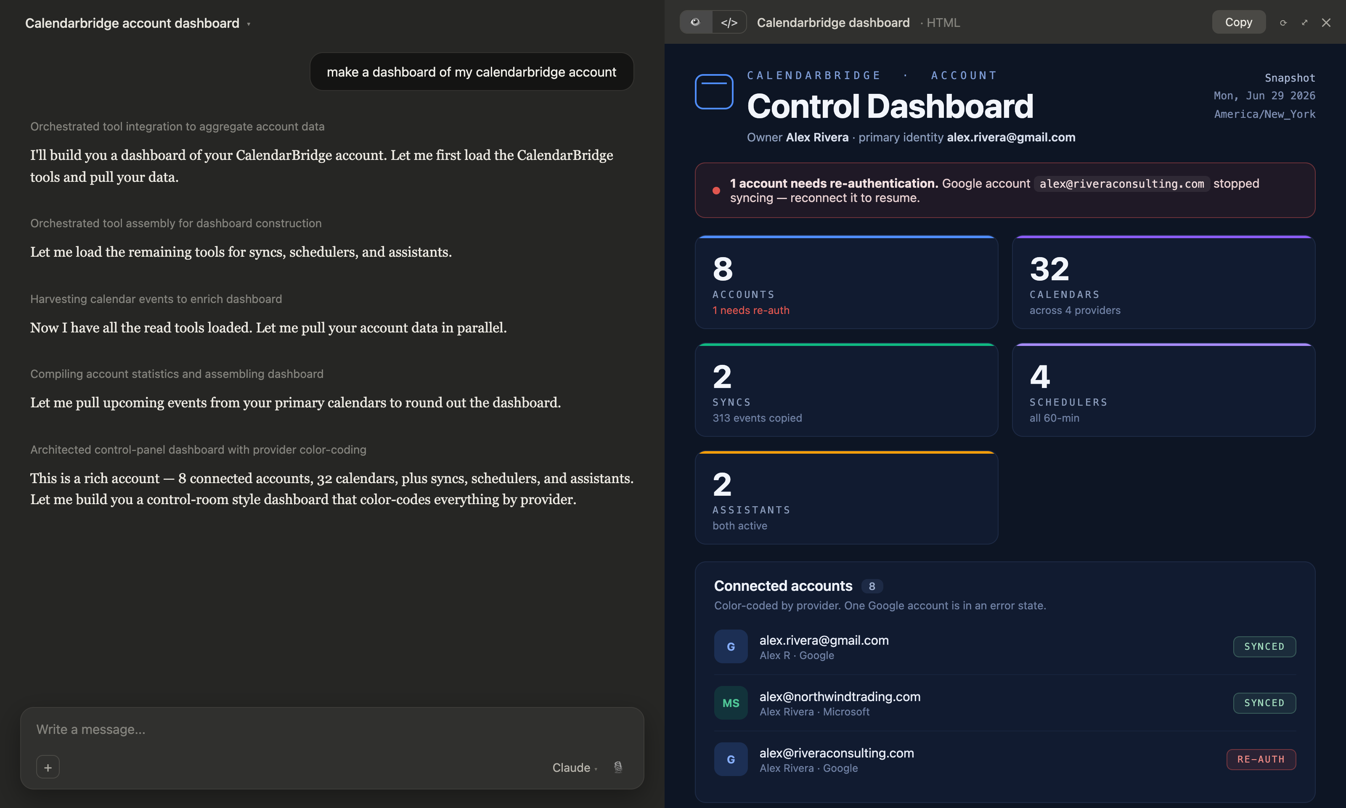1346x808 pixels.
Task: Click the Snapshot date 'Mon, Jun 29 2026'
Action: (x=1264, y=96)
